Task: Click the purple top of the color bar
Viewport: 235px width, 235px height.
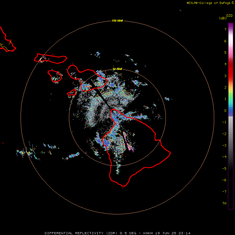Action: click(x=231, y=26)
